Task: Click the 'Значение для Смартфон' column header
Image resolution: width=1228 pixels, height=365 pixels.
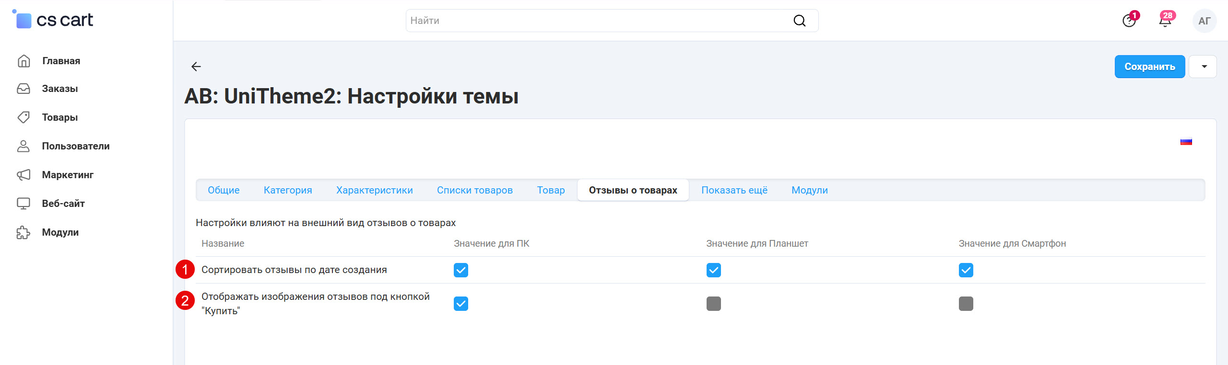Action: coord(1012,243)
